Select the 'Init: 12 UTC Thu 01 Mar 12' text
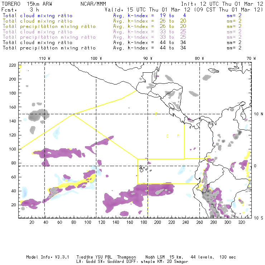This screenshot has height=265, width=265. (222, 4)
